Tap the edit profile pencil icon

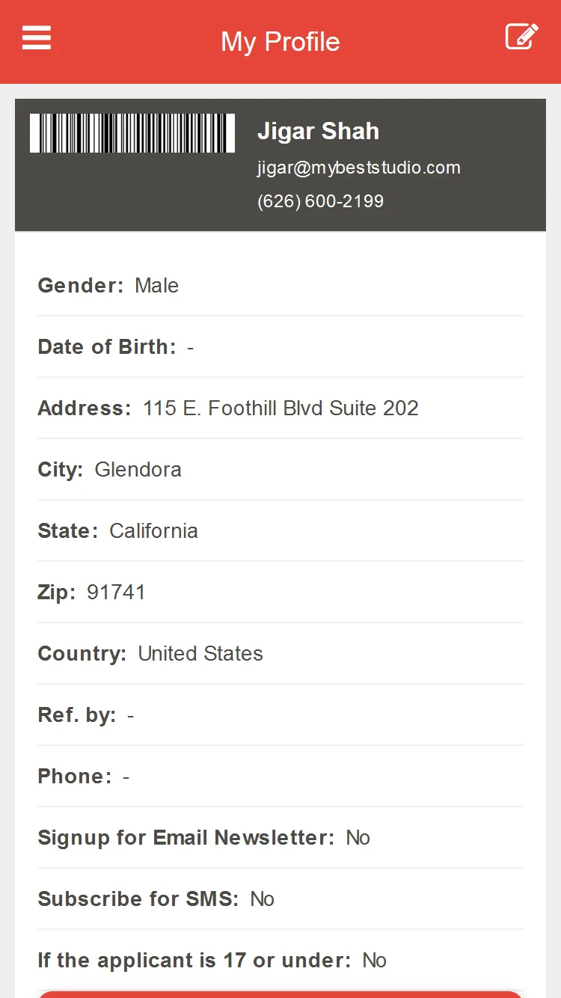521,37
